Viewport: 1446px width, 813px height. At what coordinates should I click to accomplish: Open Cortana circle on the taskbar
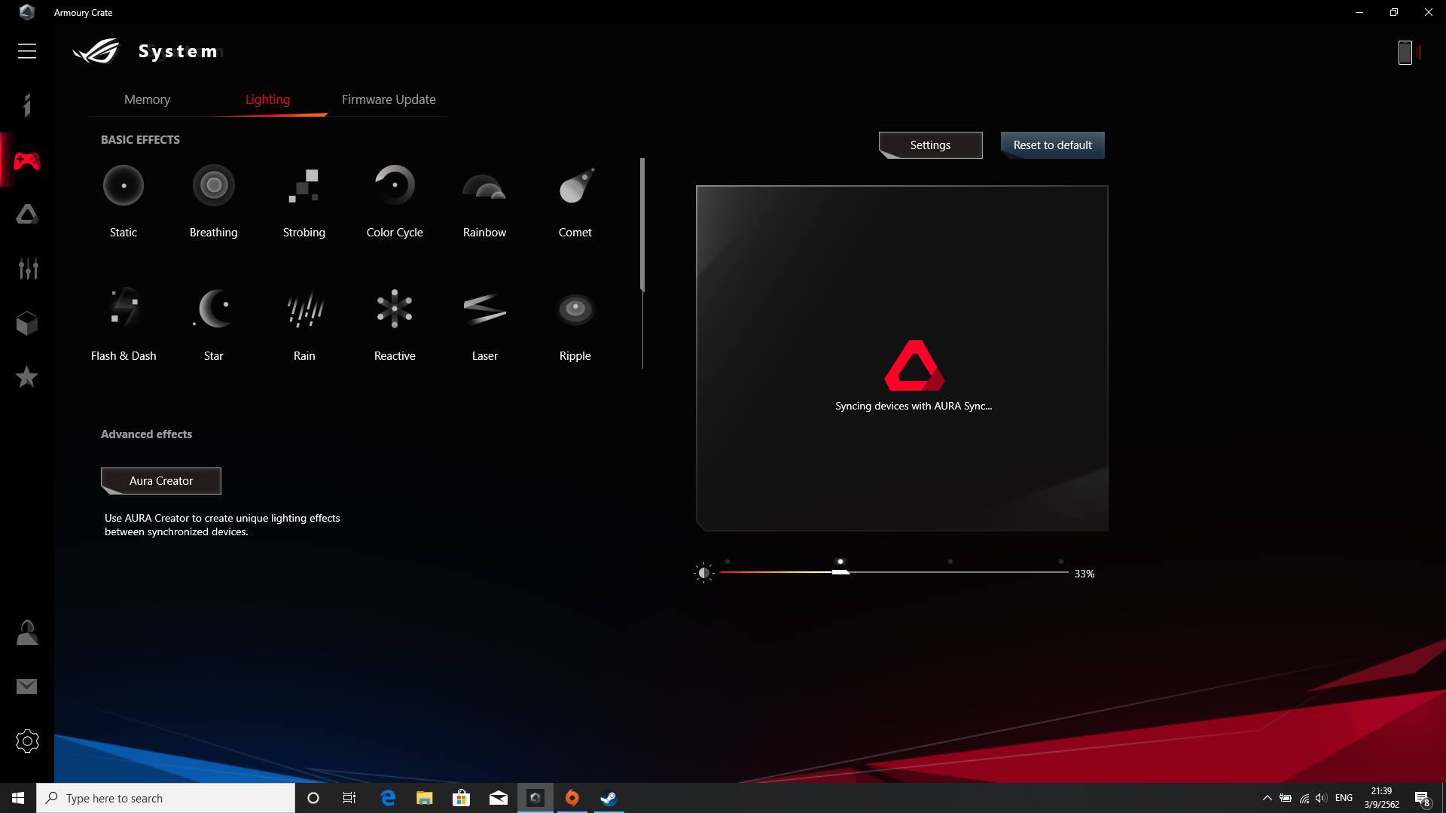point(313,798)
